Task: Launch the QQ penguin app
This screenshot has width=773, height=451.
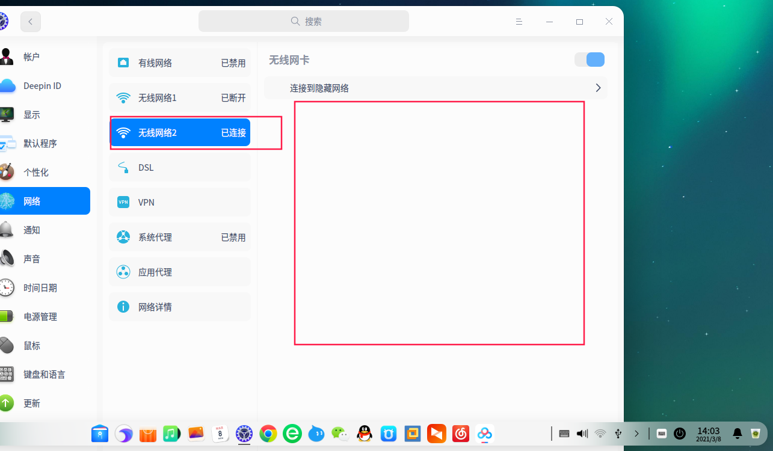Action: (365, 433)
